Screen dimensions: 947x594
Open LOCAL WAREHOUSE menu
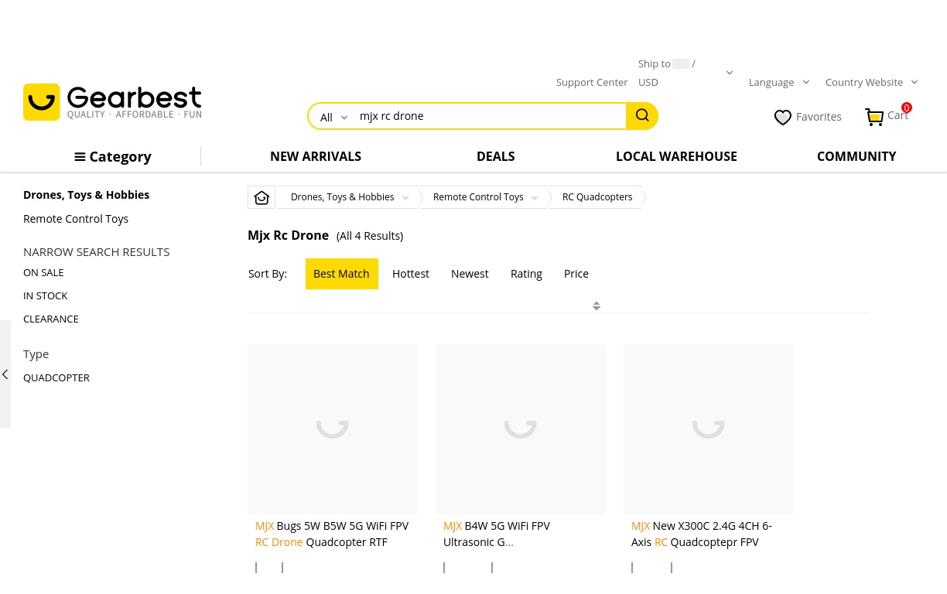(676, 156)
